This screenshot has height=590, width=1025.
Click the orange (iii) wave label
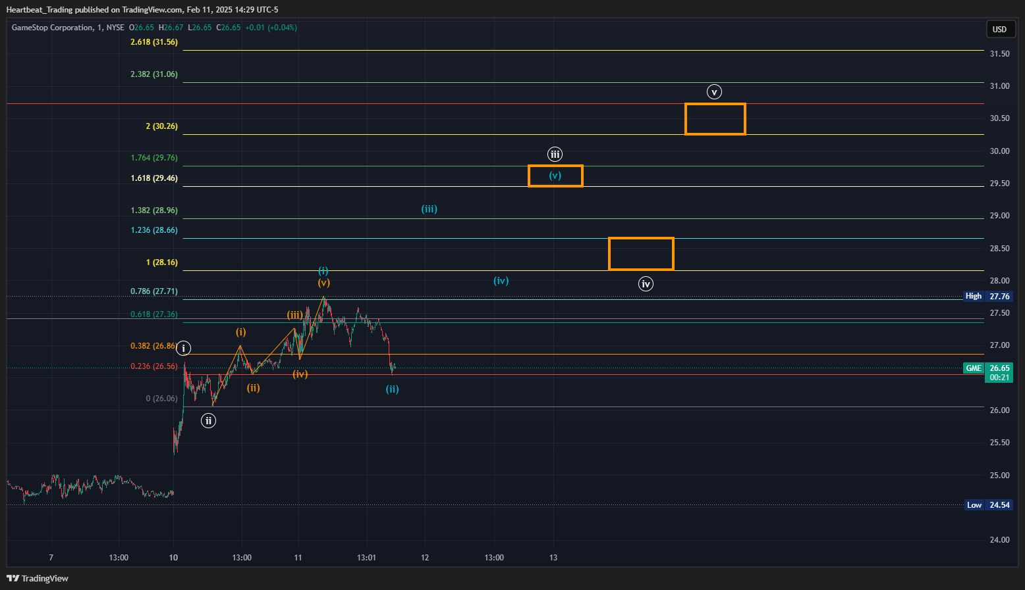click(294, 315)
